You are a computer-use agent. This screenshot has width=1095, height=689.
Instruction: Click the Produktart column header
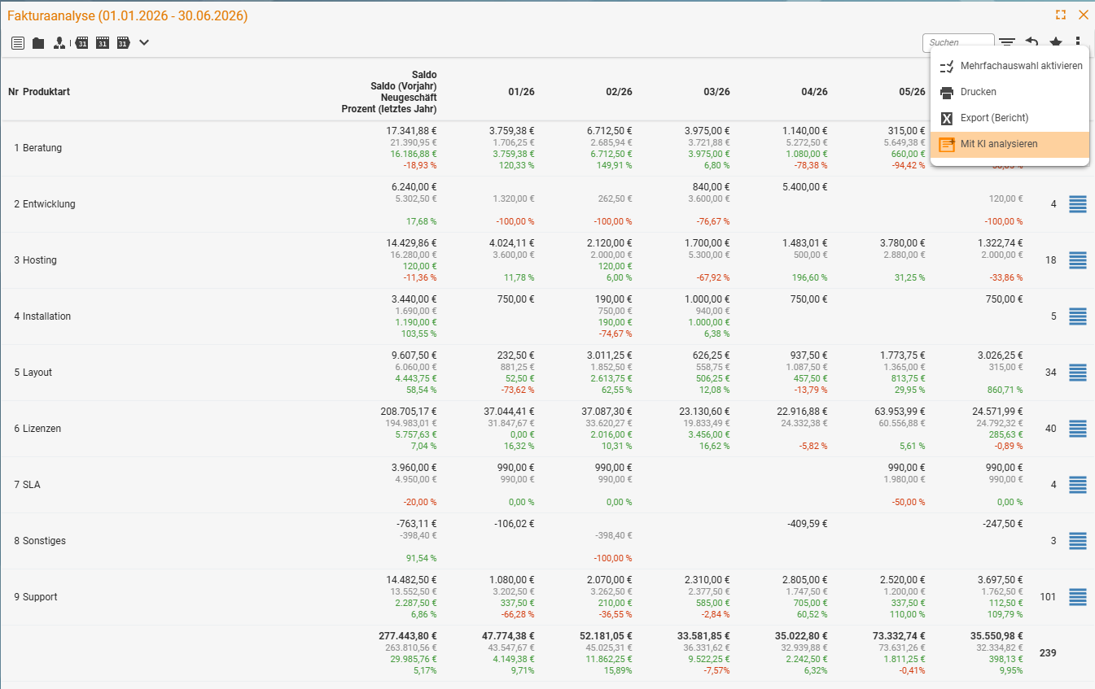point(46,92)
